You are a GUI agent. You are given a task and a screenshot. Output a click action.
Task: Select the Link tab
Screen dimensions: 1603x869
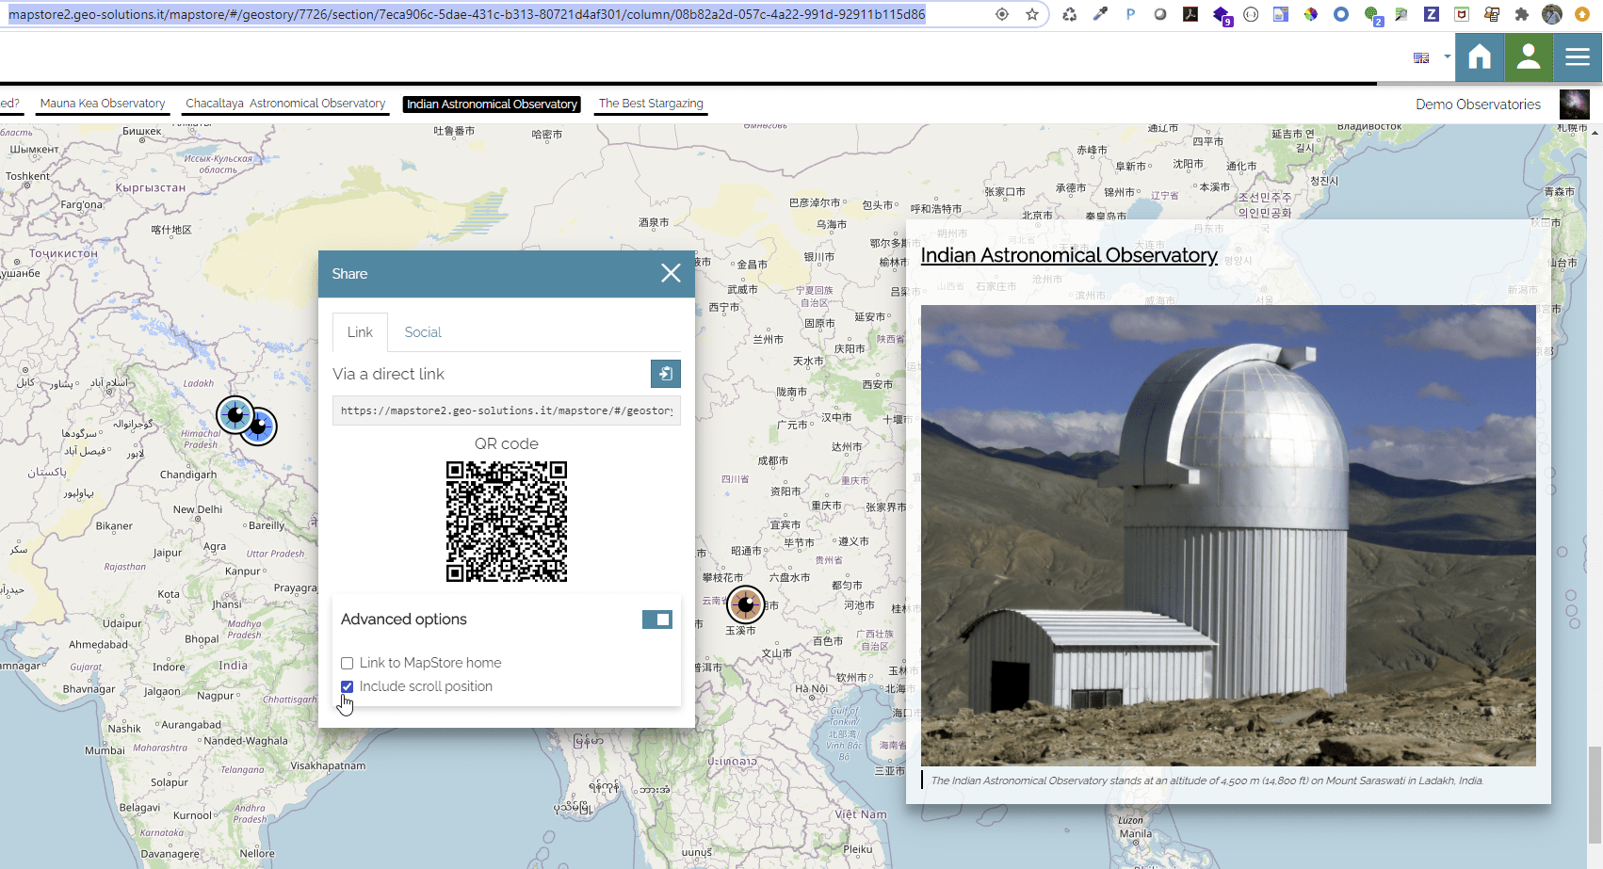point(360,332)
